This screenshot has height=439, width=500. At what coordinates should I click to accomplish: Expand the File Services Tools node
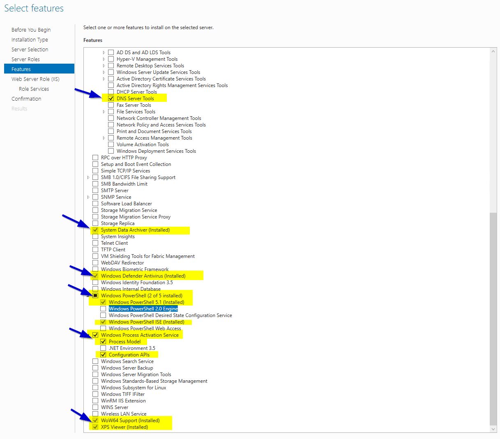(104, 112)
